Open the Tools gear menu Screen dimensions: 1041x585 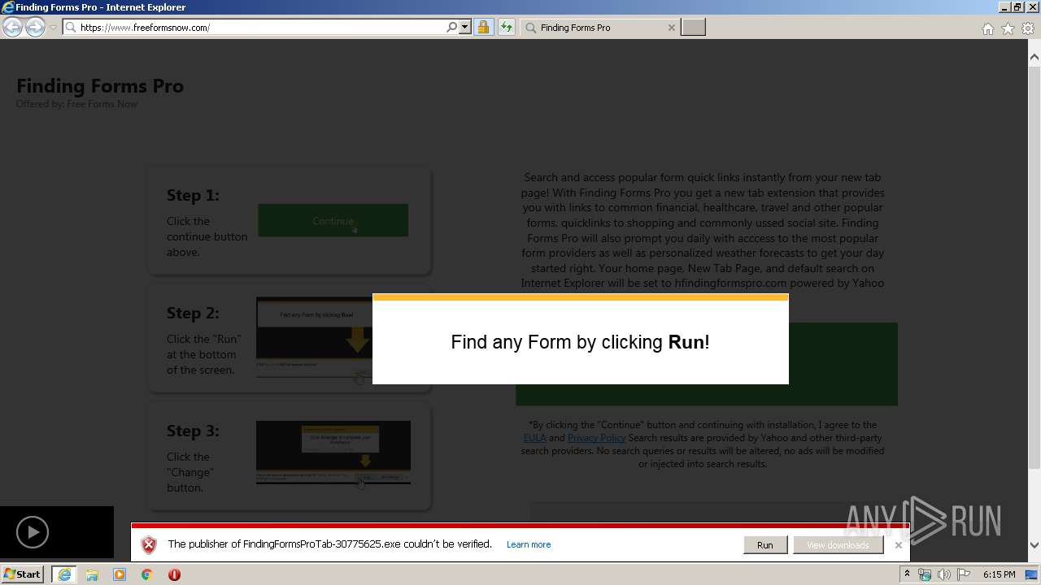[1028, 28]
